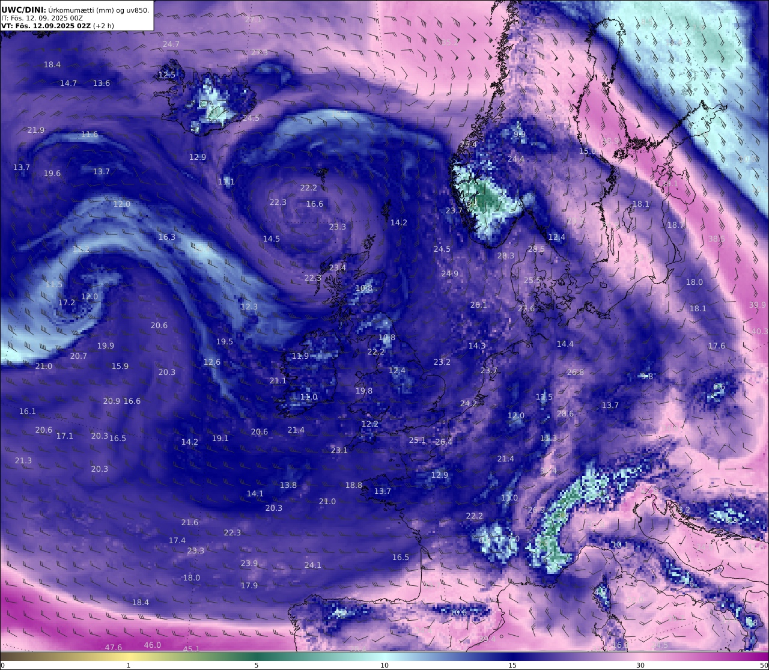Click the 25.5 value over Denmark
The width and height of the screenshot is (769, 670).
pos(532,281)
